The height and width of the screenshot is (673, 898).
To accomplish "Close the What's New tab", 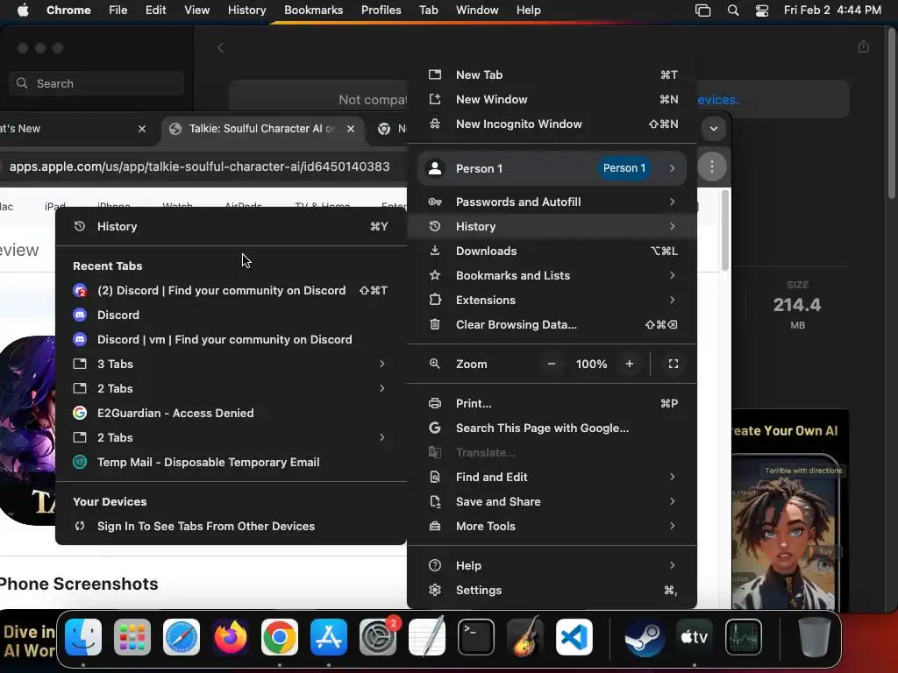I will tap(142, 129).
